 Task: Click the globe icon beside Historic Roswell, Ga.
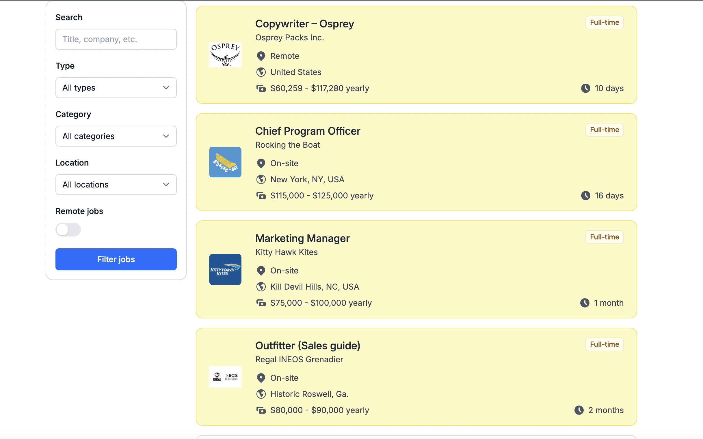(261, 394)
